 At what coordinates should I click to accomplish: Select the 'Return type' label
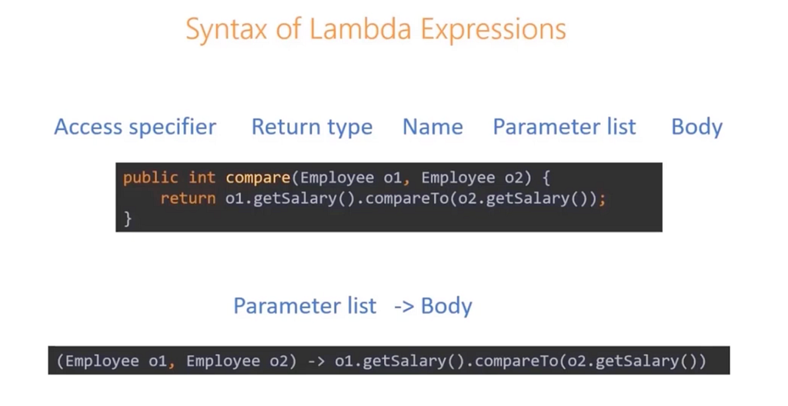click(312, 127)
